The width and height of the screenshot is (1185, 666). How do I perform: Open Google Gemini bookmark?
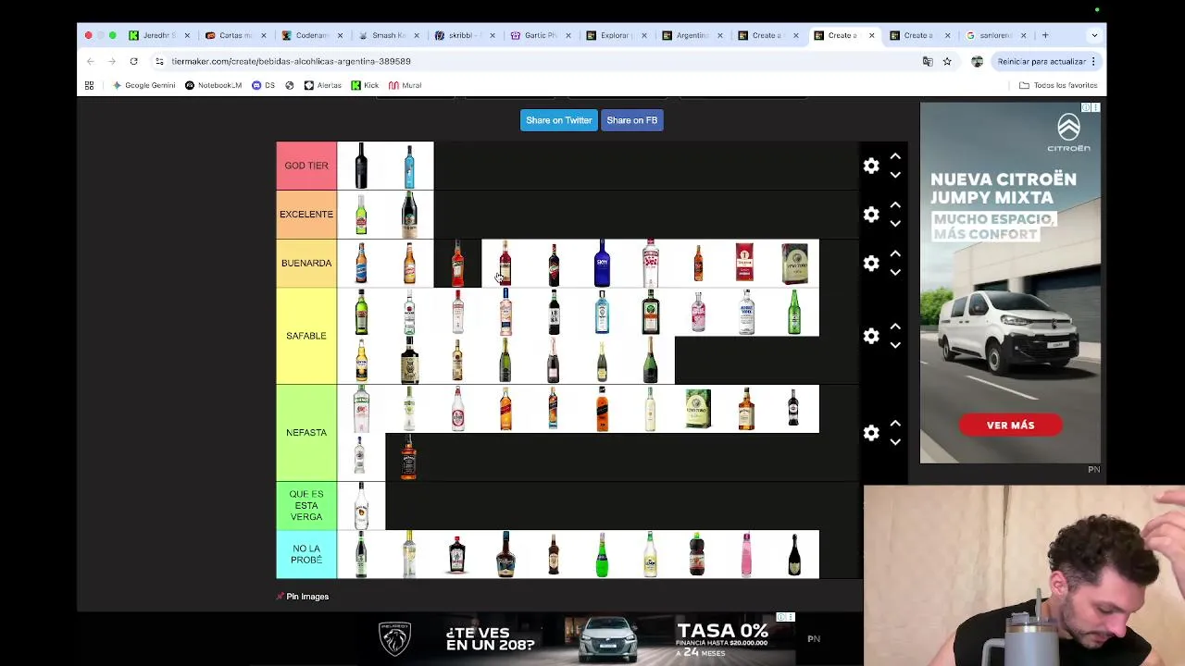click(143, 85)
